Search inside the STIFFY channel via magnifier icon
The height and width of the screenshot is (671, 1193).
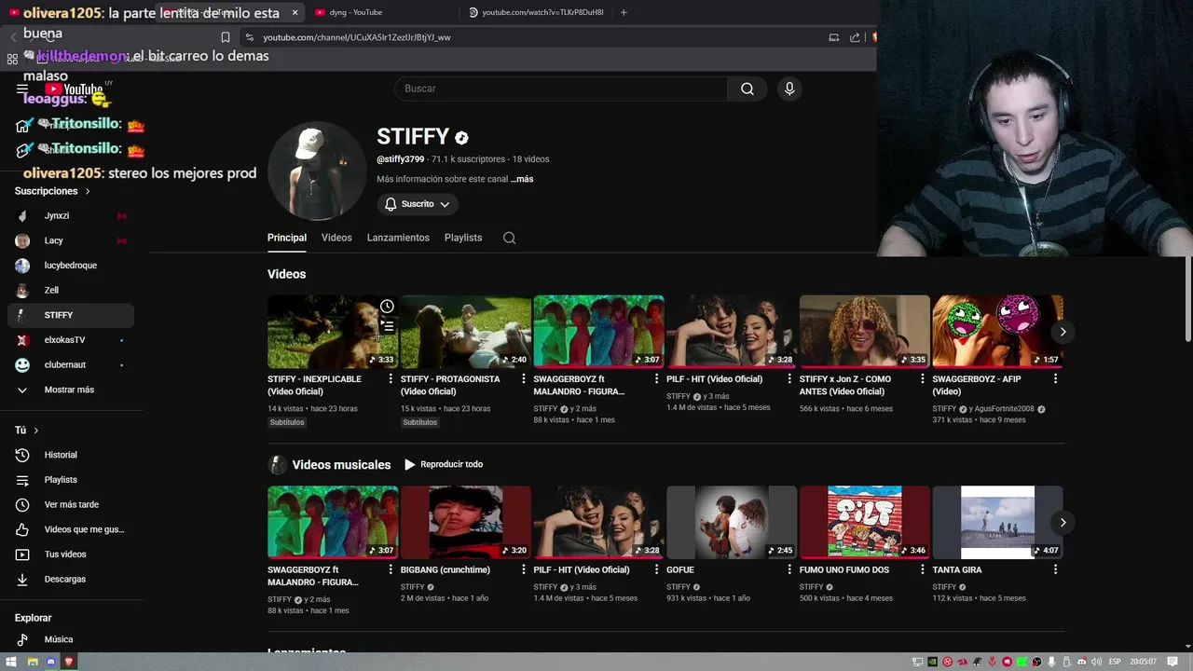(x=509, y=238)
